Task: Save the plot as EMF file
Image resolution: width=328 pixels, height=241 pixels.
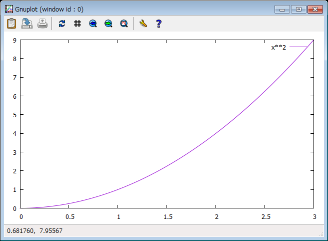Action: [x=27, y=24]
